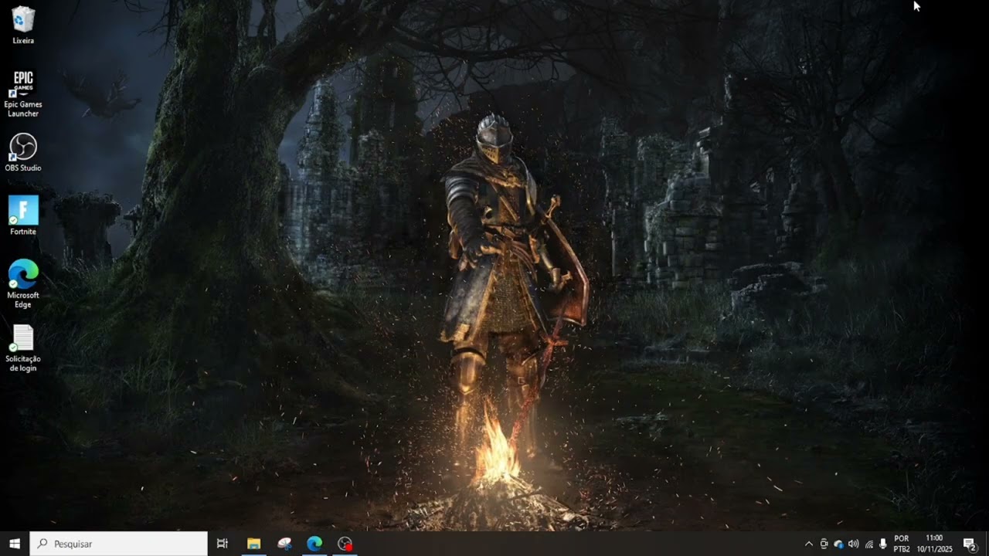
Task: Open the notification Action Center
Action: click(x=970, y=544)
